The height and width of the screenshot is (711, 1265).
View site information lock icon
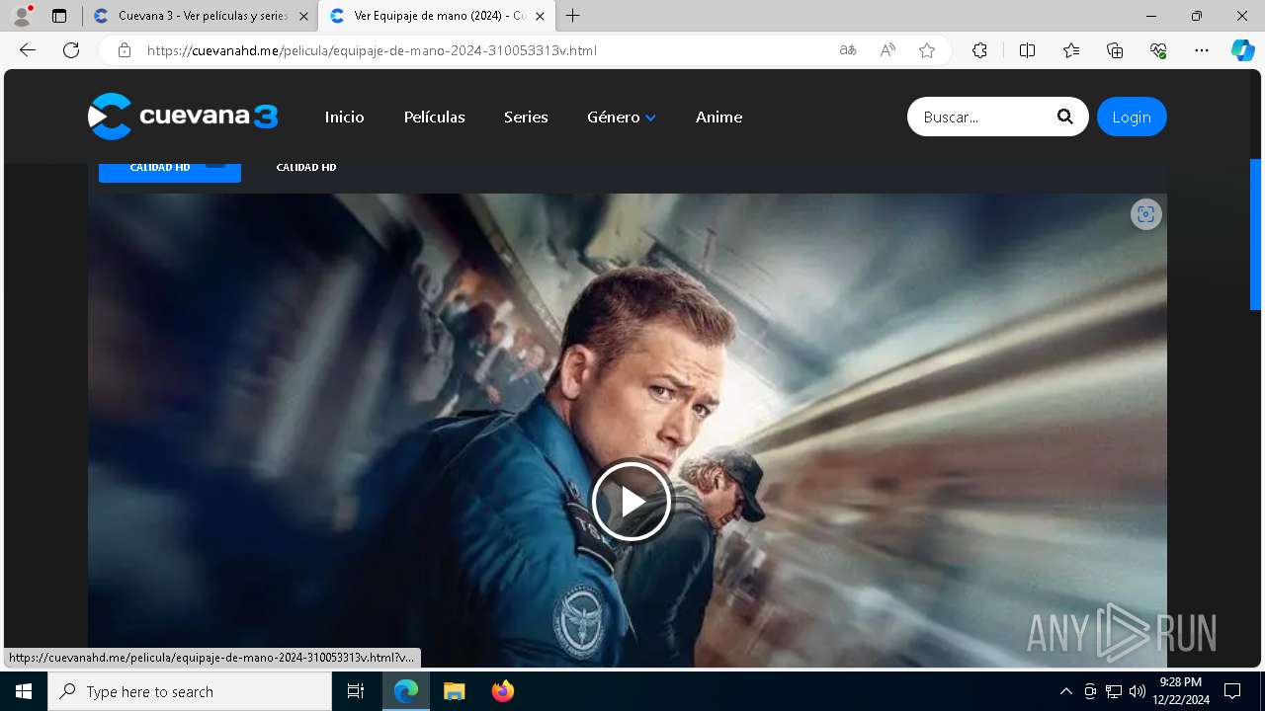[125, 50]
